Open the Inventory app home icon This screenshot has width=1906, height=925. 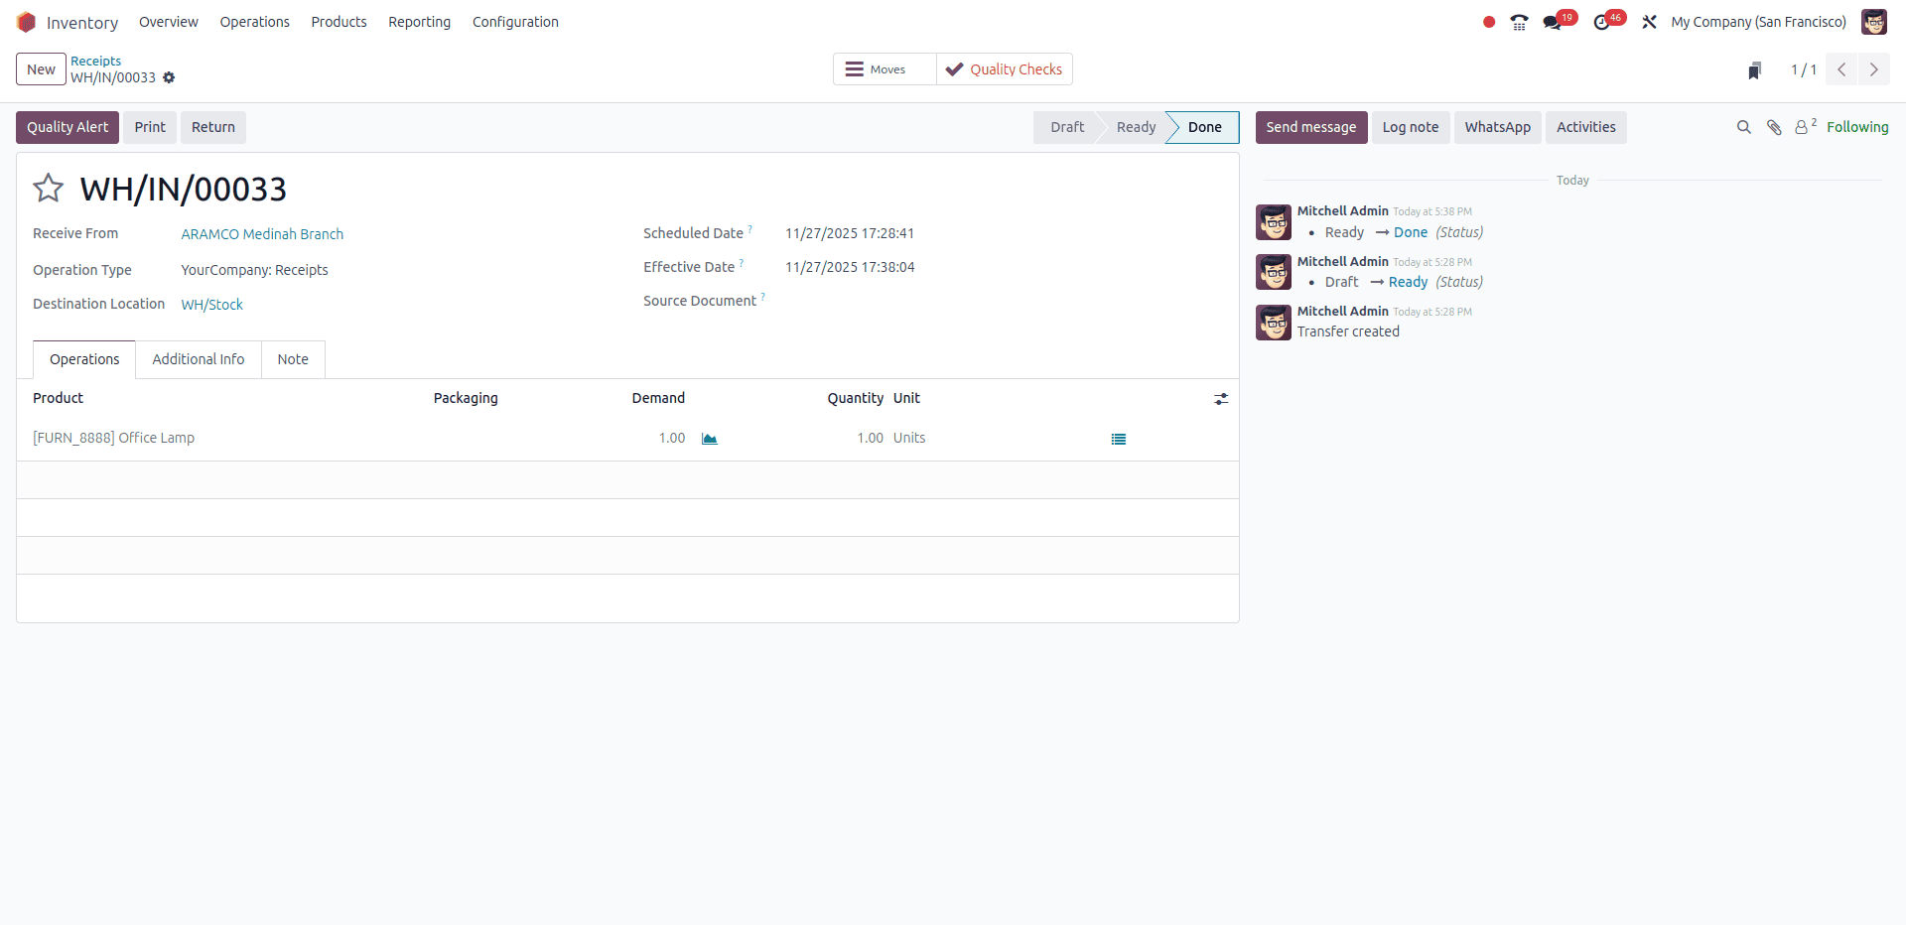pyautogui.click(x=27, y=21)
